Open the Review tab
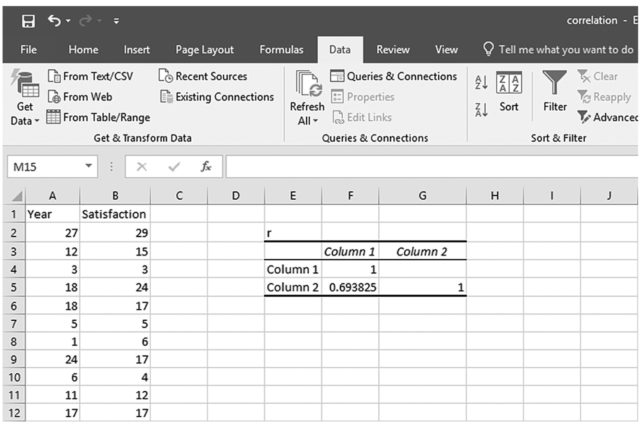The height and width of the screenshot is (430, 642). pos(393,50)
